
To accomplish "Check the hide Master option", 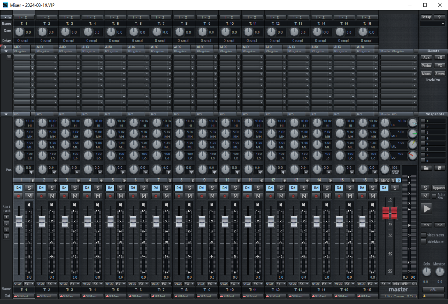I will click(423, 241).
